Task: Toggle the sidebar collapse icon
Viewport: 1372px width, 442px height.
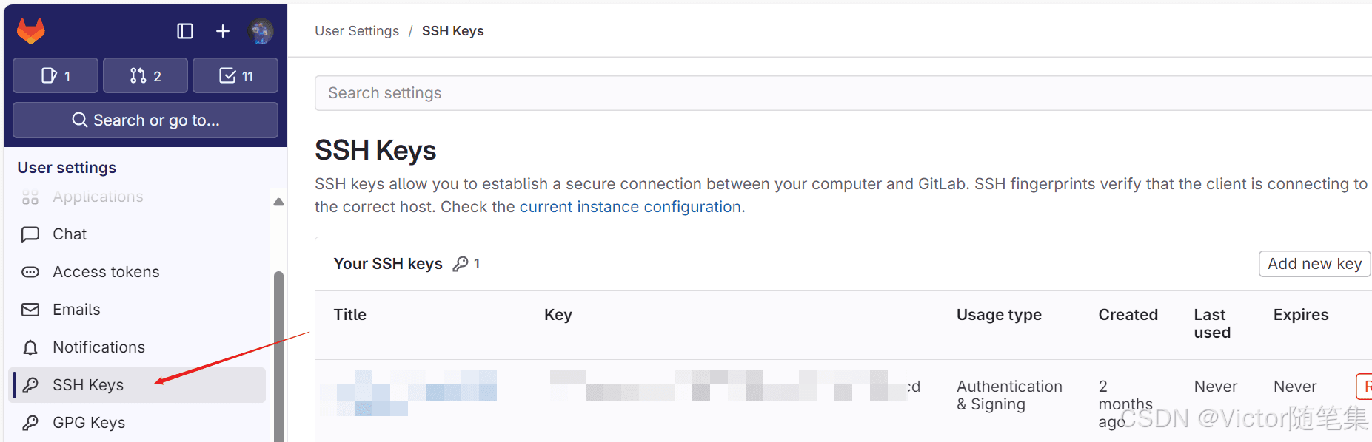Action: [x=185, y=31]
